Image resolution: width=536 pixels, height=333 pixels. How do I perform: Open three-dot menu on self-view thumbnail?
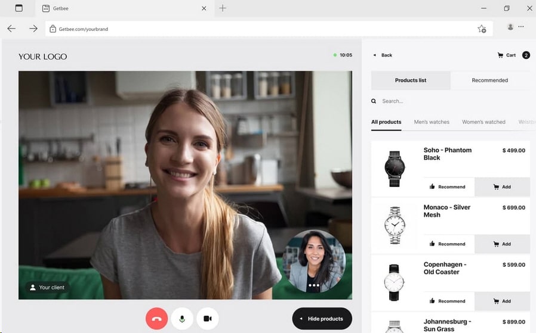point(314,285)
